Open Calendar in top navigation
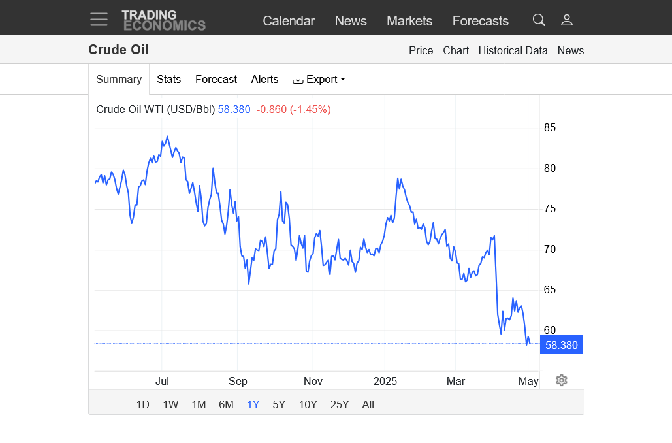The image size is (672, 443). [289, 21]
